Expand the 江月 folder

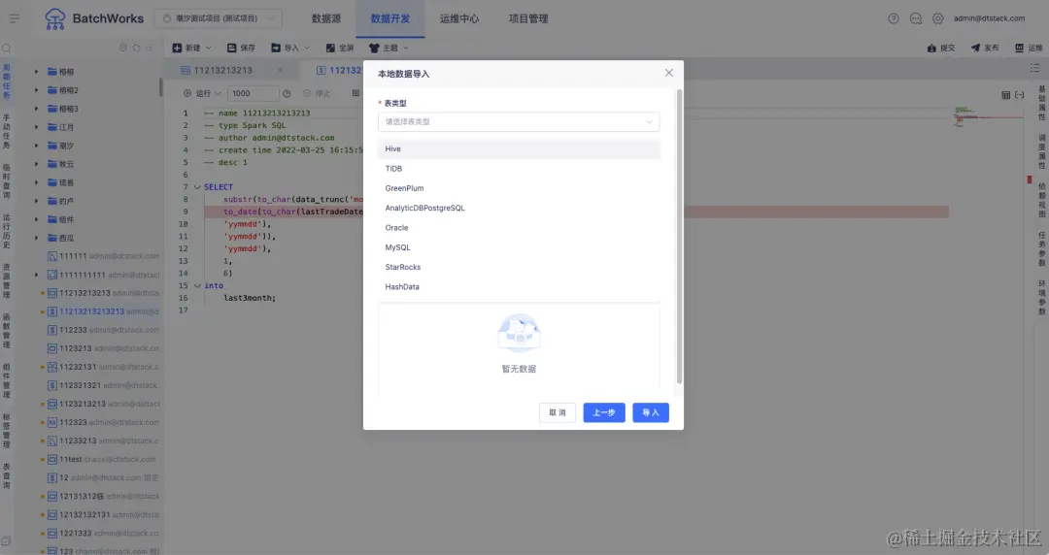tap(36, 127)
